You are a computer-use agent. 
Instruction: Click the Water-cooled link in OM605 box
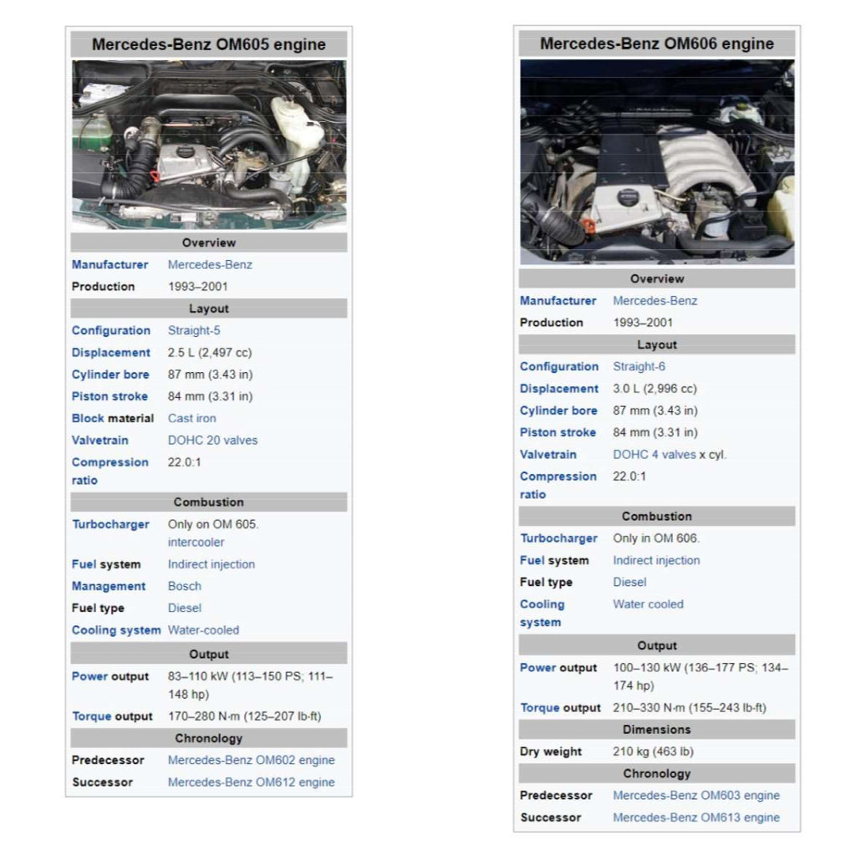pos(203,630)
